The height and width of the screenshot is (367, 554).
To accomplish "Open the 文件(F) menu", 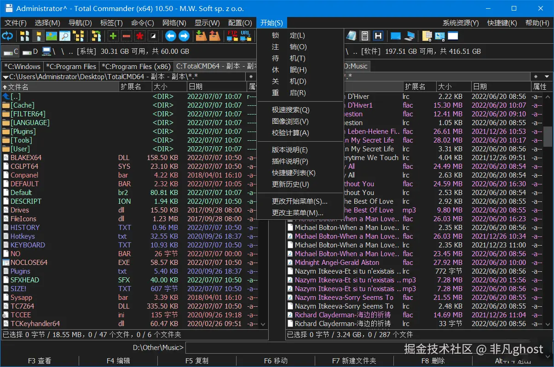I will pos(16,23).
